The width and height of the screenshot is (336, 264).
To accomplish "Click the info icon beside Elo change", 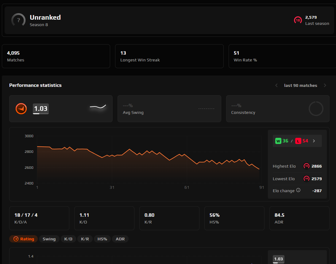I will click(x=298, y=190).
